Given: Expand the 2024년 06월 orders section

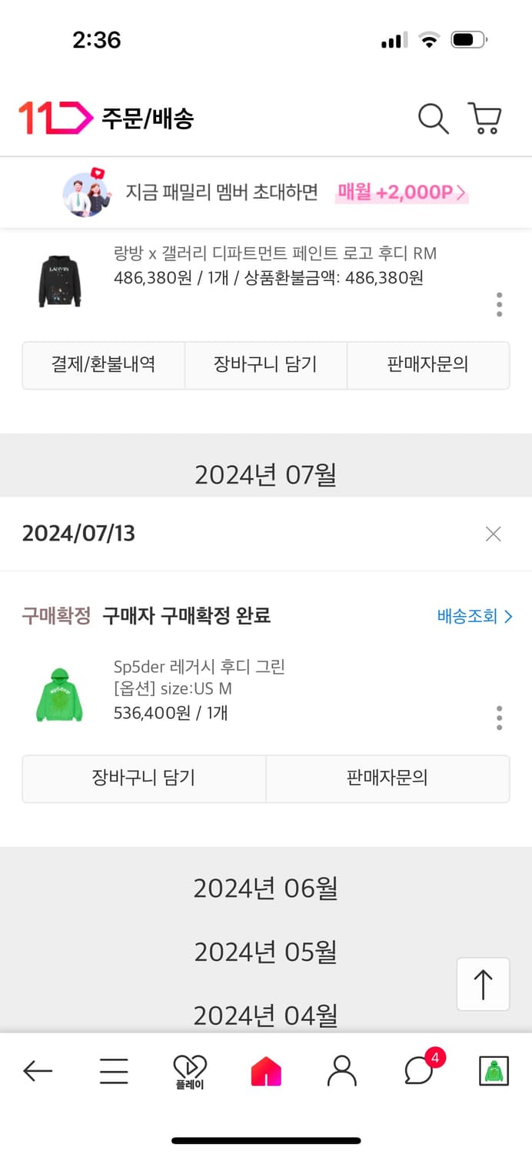Looking at the screenshot, I should (x=265, y=889).
